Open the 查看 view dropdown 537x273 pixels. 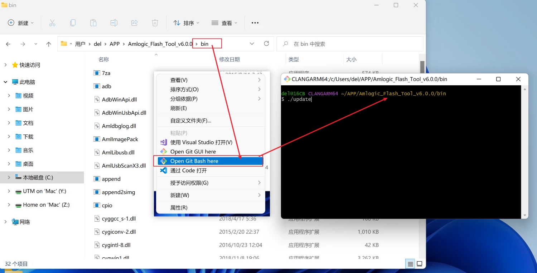(224, 23)
